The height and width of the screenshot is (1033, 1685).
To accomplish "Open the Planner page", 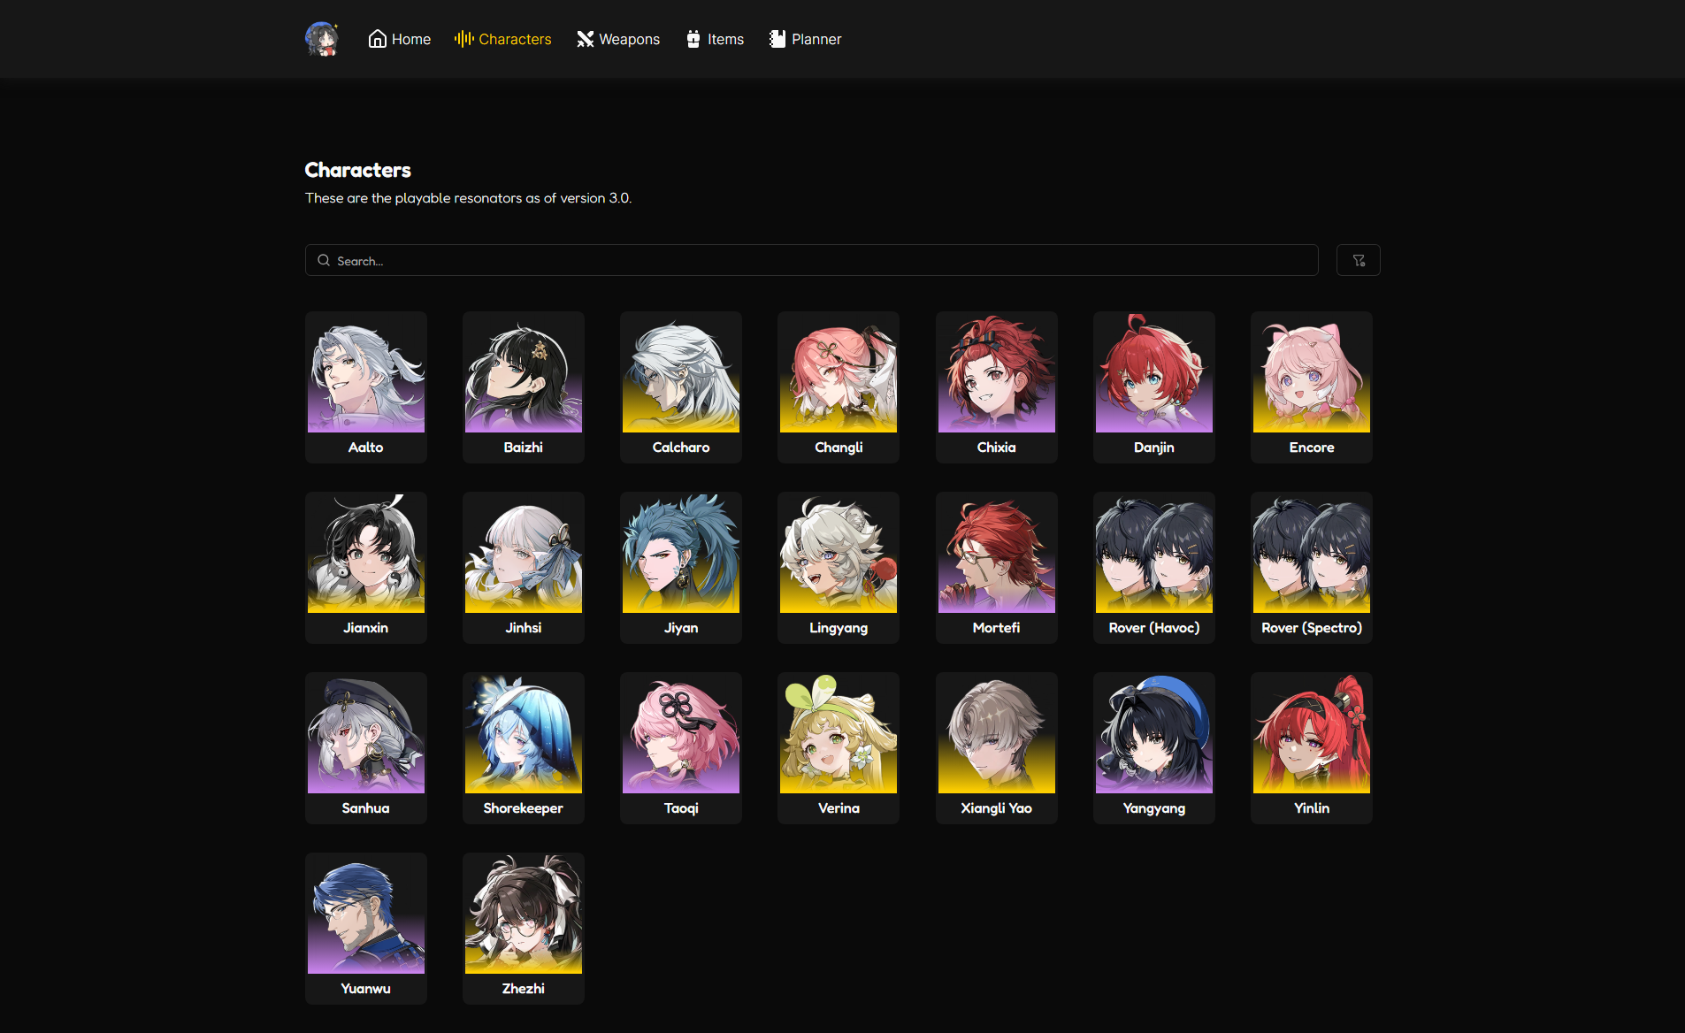I will tap(805, 39).
